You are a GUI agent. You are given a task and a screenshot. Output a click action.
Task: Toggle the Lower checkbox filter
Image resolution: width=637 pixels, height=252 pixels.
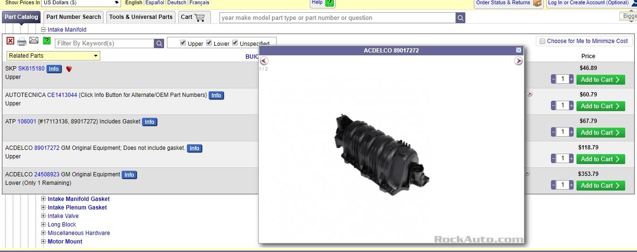click(x=209, y=43)
